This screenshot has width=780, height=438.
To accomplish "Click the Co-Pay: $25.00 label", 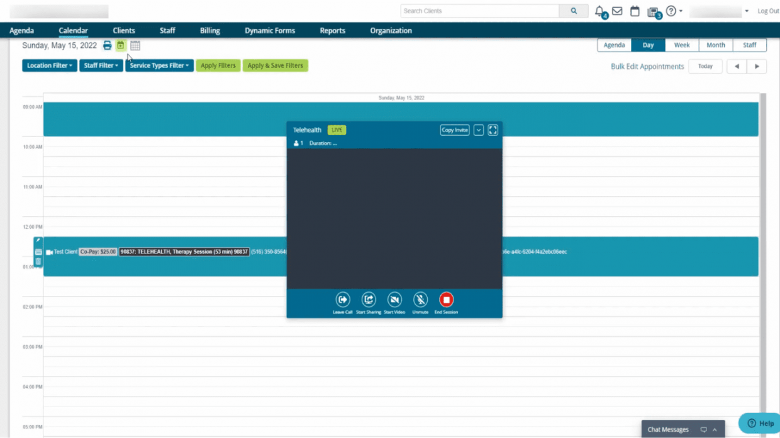I will [x=98, y=252].
